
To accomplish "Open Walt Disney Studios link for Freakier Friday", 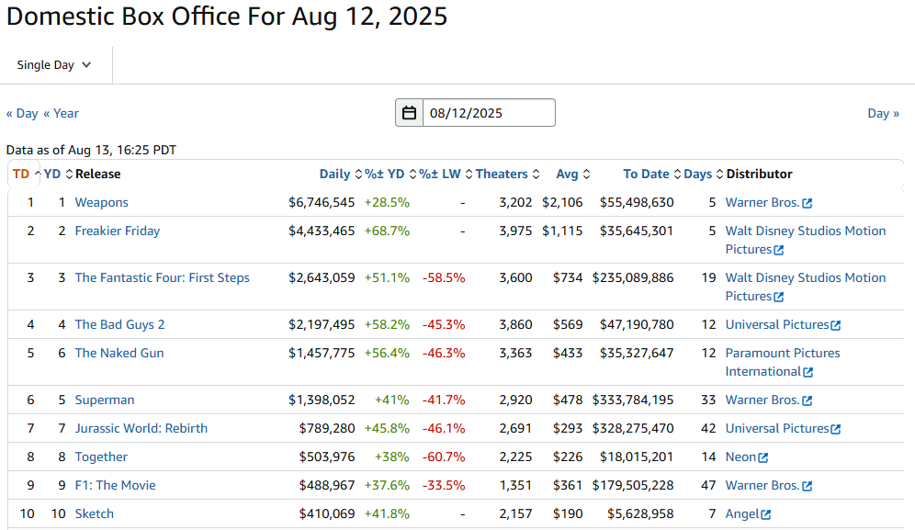I will click(806, 240).
